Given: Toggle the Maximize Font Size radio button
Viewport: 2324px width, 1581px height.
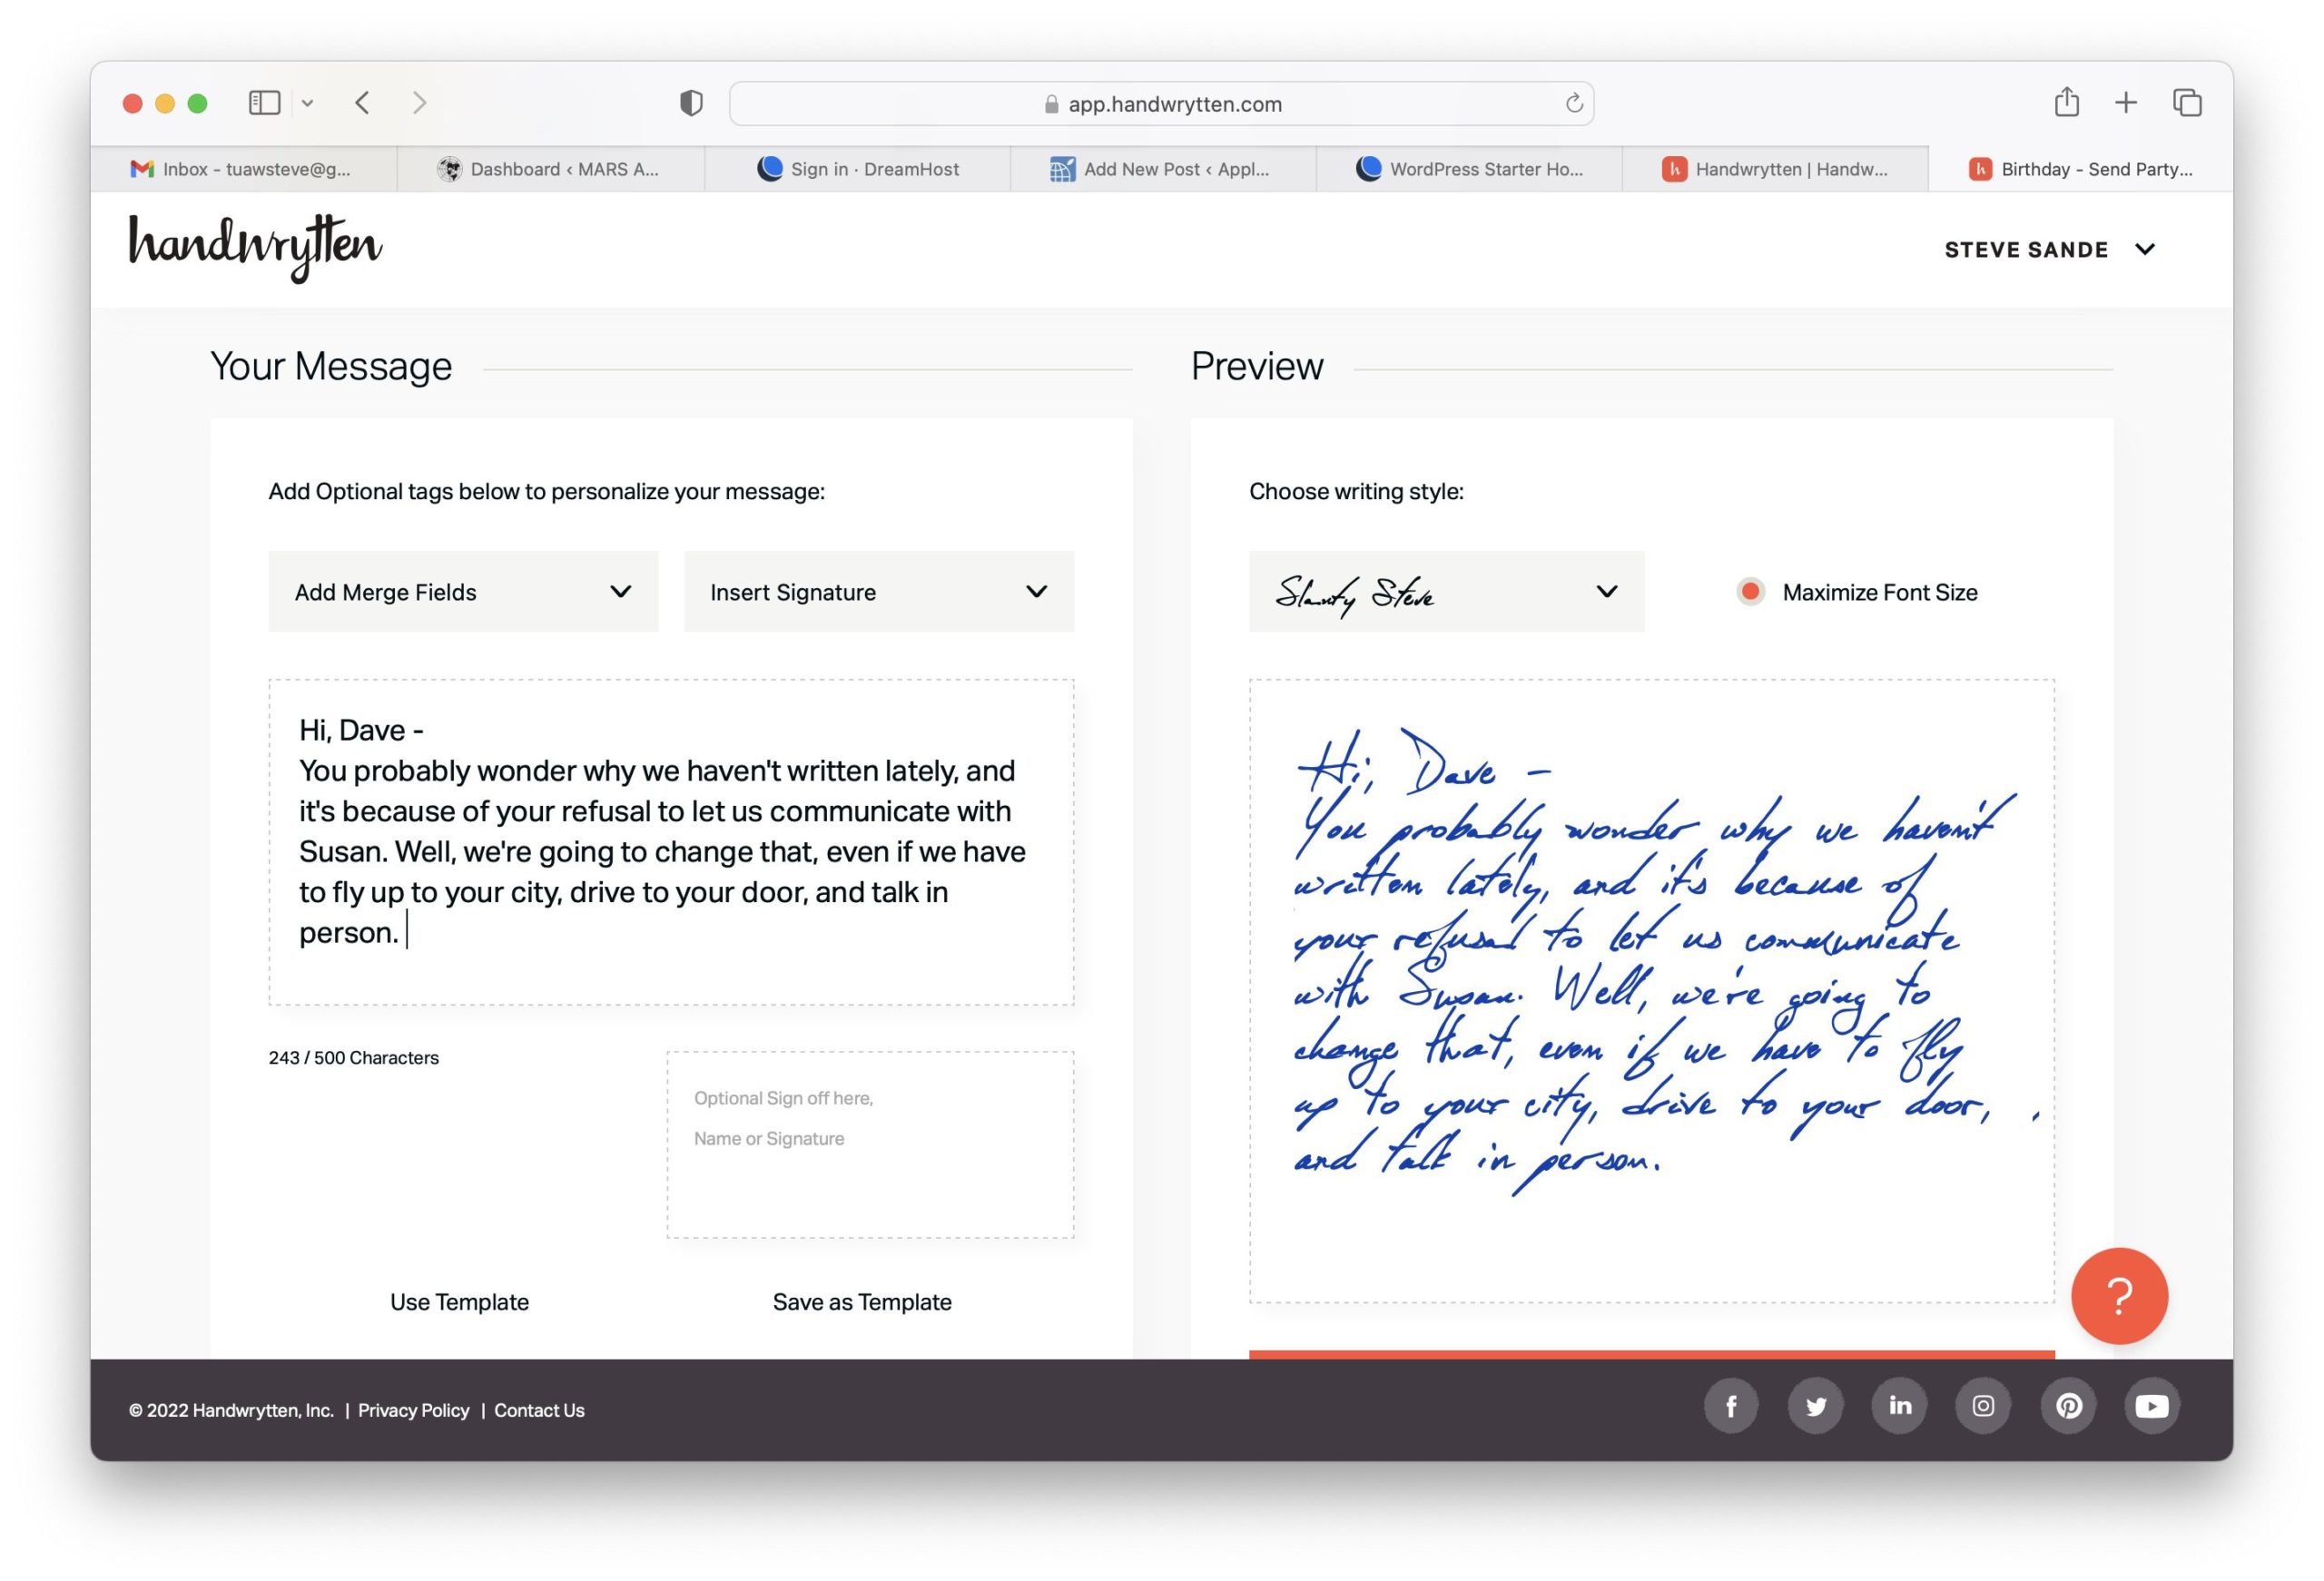Looking at the screenshot, I should 1750,591.
